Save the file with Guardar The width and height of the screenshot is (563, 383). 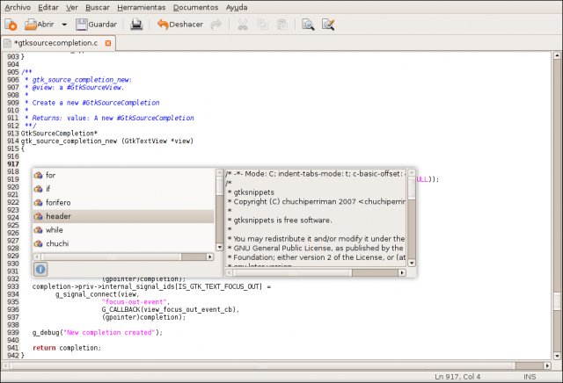96,25
